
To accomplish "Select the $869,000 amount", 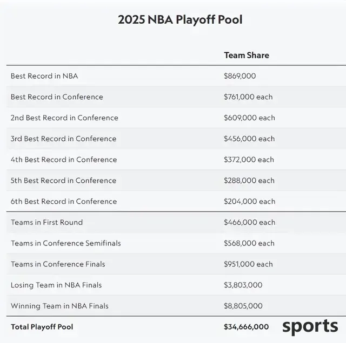I will pyautogui.click(x=239, y=76).
